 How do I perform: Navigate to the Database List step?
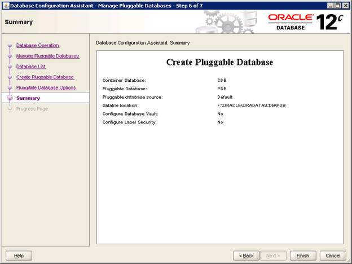point(31,67)
